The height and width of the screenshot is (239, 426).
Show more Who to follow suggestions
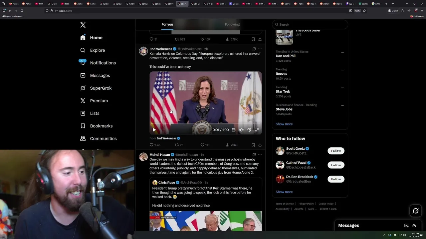[x=284, y=192]
